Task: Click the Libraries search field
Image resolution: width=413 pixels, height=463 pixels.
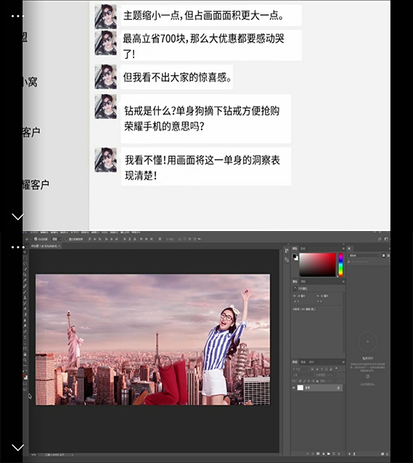Action: 368,261
